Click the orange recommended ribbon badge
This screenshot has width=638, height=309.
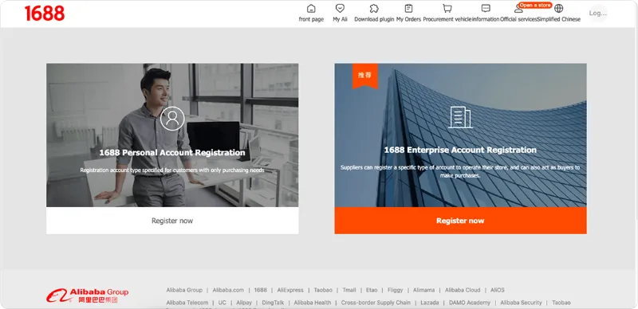coord(365,75)
